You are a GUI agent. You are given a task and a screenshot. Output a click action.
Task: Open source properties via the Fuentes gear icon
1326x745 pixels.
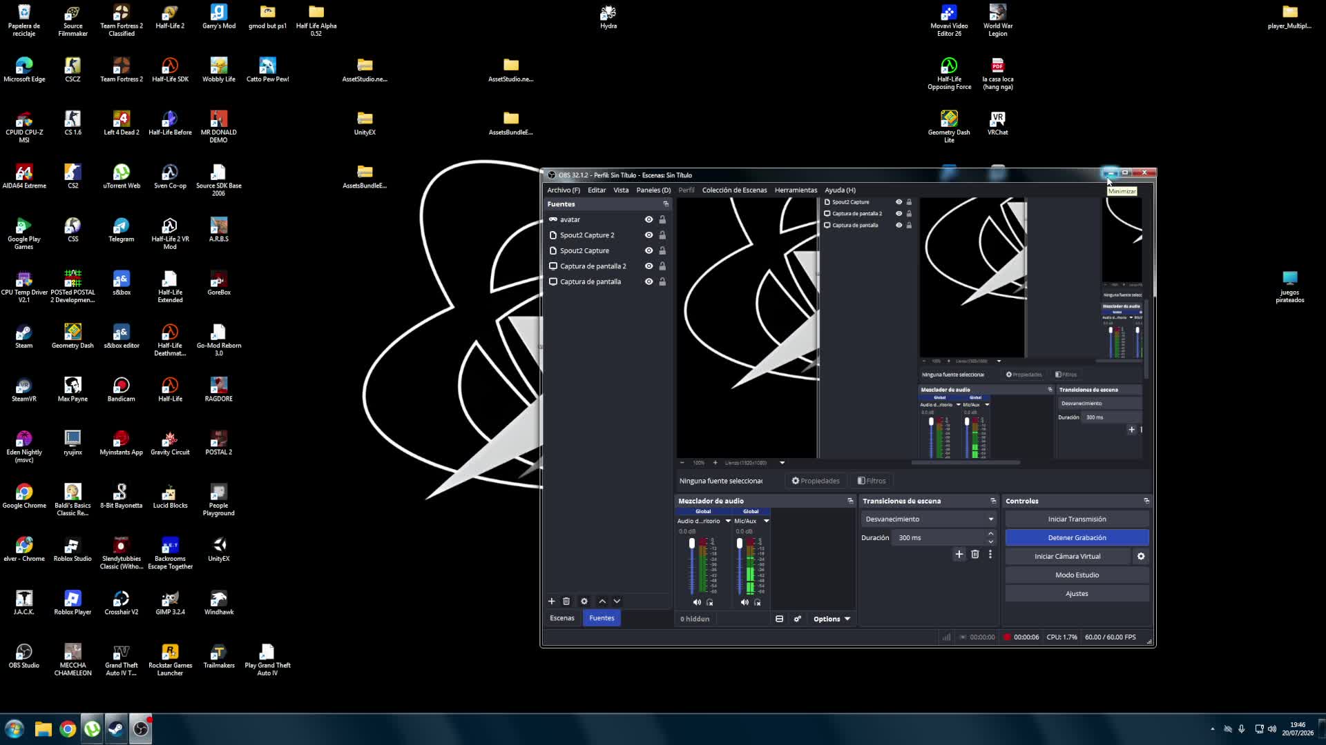(x=584, y=601)
